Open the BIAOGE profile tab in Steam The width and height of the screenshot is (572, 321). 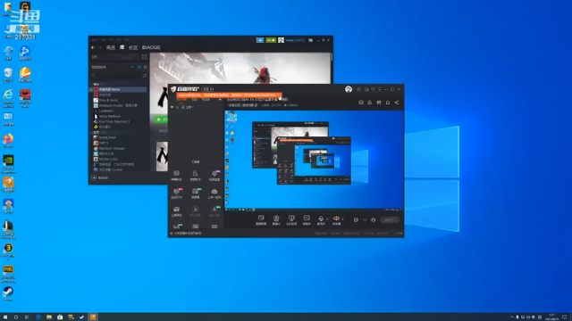tap(151, 47)
